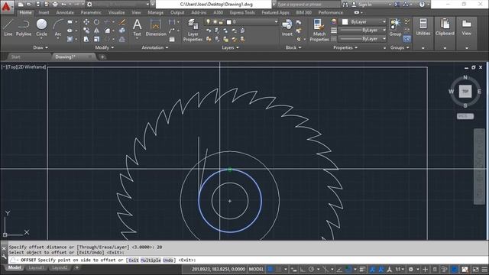Add a new drawing tab with plus
The height and width of the screenshot is (275, 489).
pyautogui.click(x=102, y=57)
